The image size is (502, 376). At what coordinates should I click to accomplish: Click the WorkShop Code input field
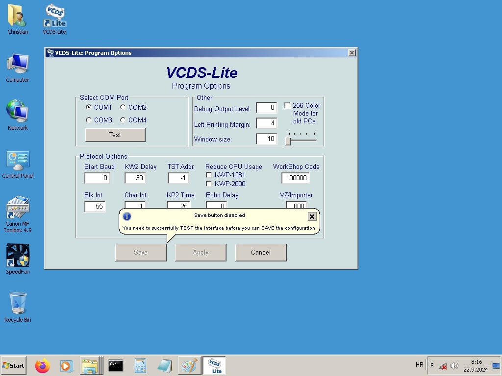click(x=296, y=178)
